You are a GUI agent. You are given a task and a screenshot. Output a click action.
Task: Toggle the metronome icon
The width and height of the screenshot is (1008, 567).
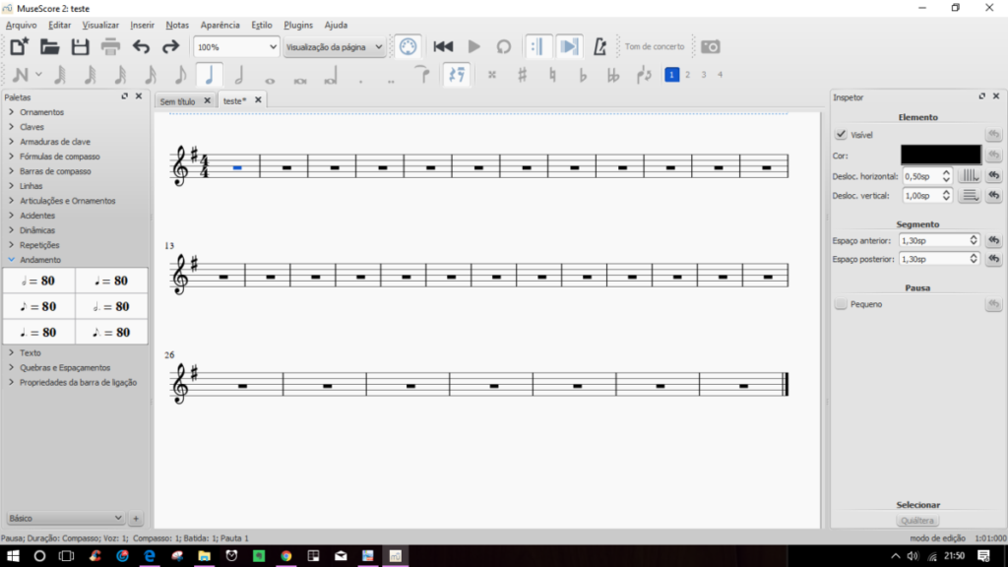(599, 46)
